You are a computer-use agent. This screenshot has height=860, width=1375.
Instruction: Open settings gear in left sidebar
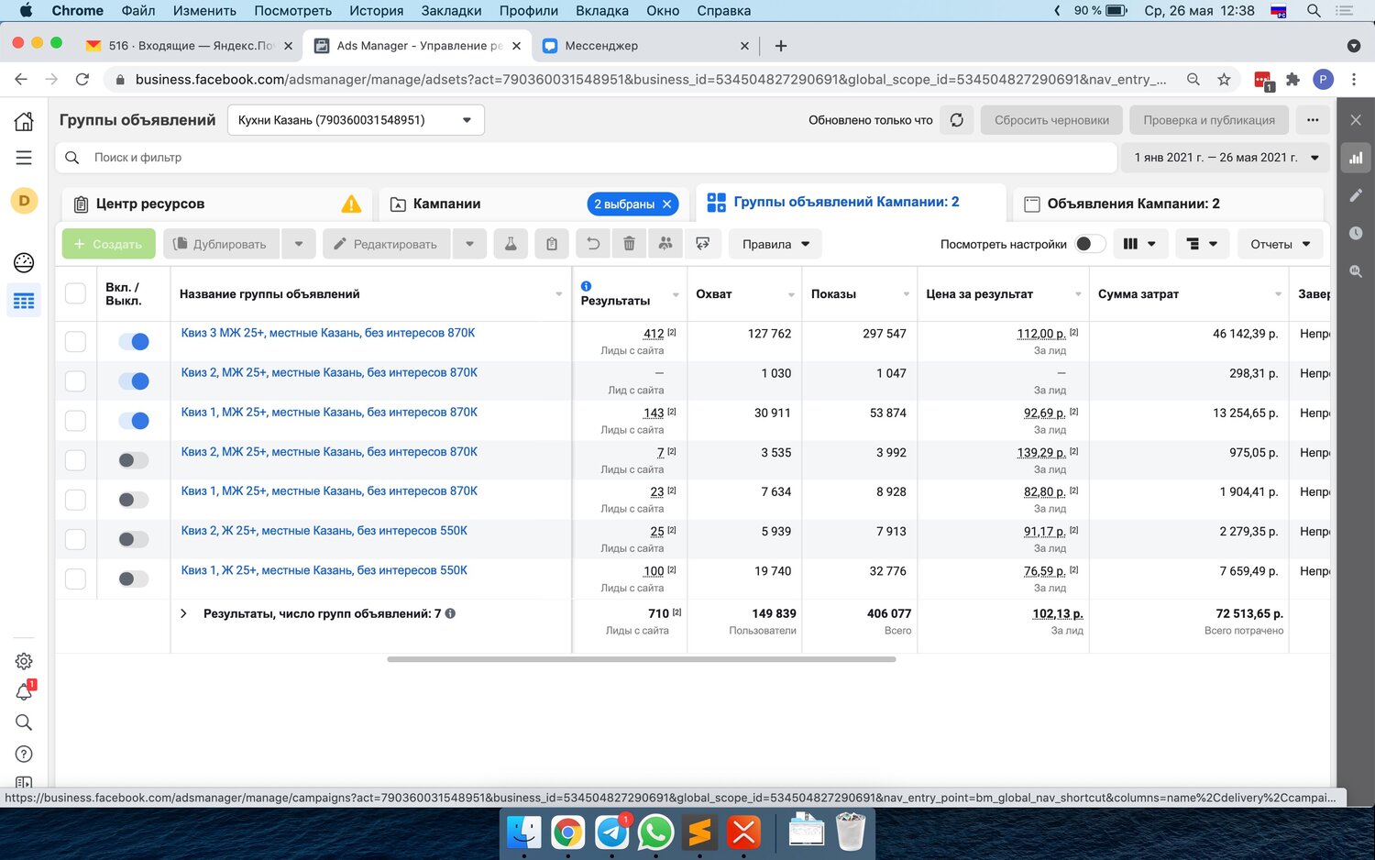click(24, 661)
